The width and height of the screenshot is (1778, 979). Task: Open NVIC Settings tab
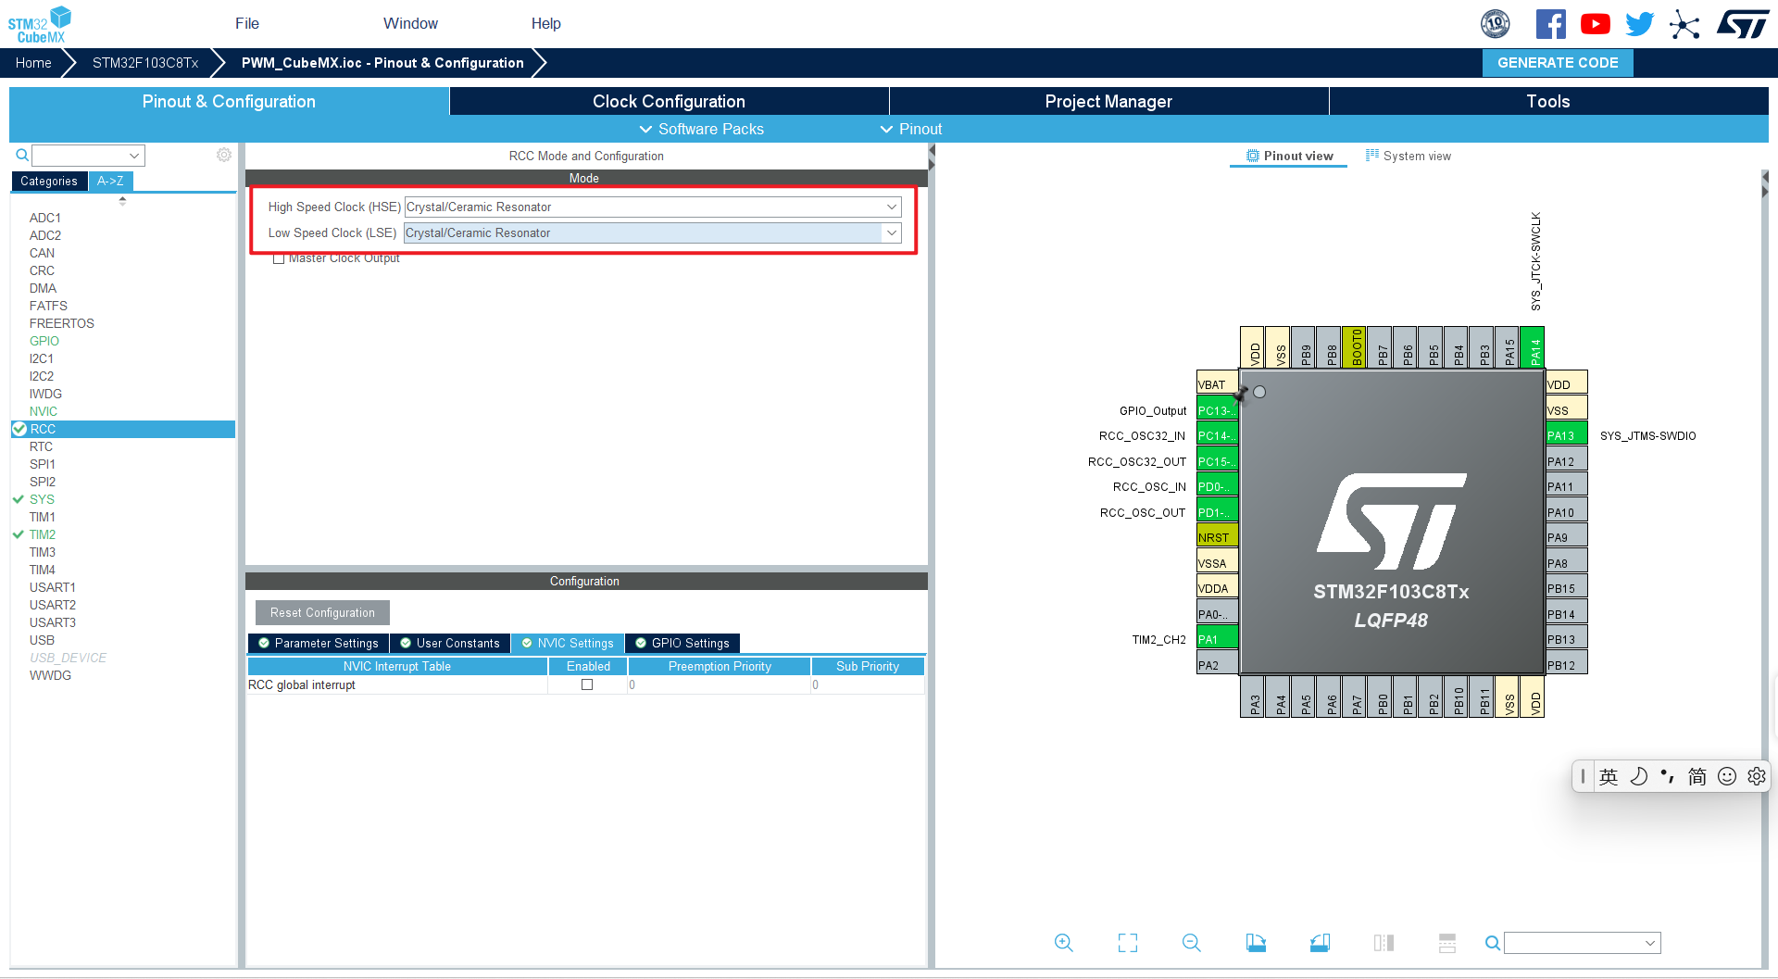568,643
